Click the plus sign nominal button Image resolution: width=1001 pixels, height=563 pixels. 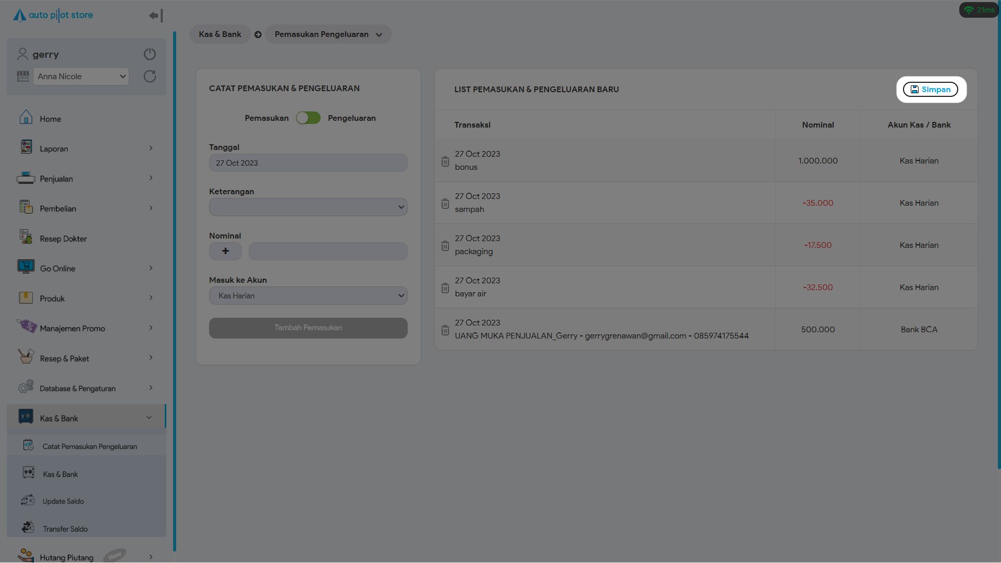(225, 251)
